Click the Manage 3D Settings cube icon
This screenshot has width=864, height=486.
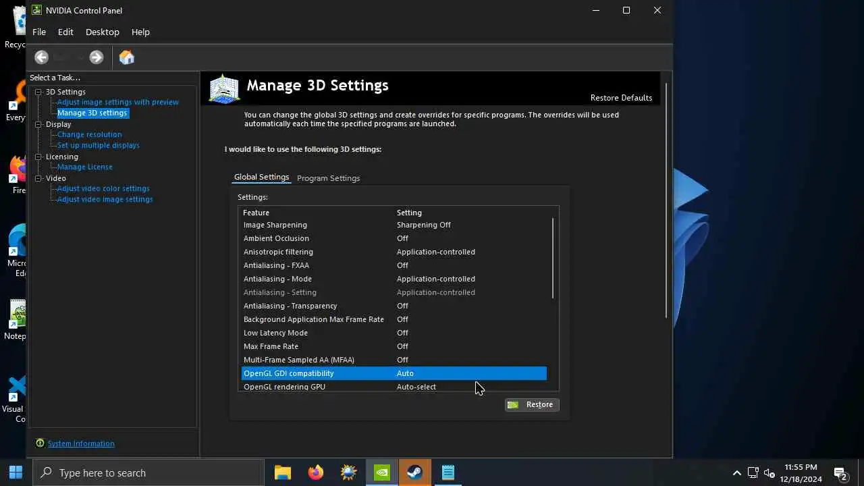(225, 88)
